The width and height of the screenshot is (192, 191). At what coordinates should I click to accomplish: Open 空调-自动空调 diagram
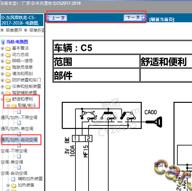click(14, 173)
